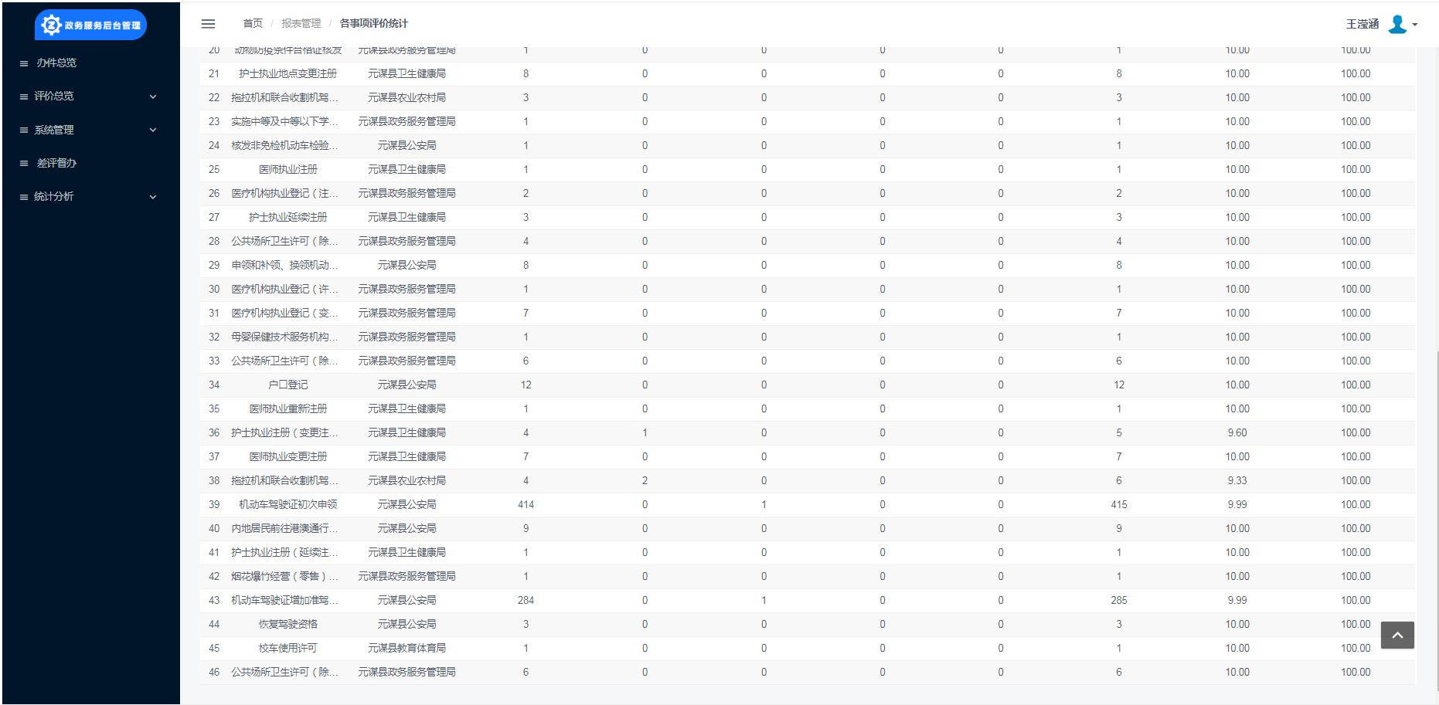This screenshot has height=705, width=1439.
Task: Expand the 系统管理 submenu chevron
Action: click(x=153, y=130)
